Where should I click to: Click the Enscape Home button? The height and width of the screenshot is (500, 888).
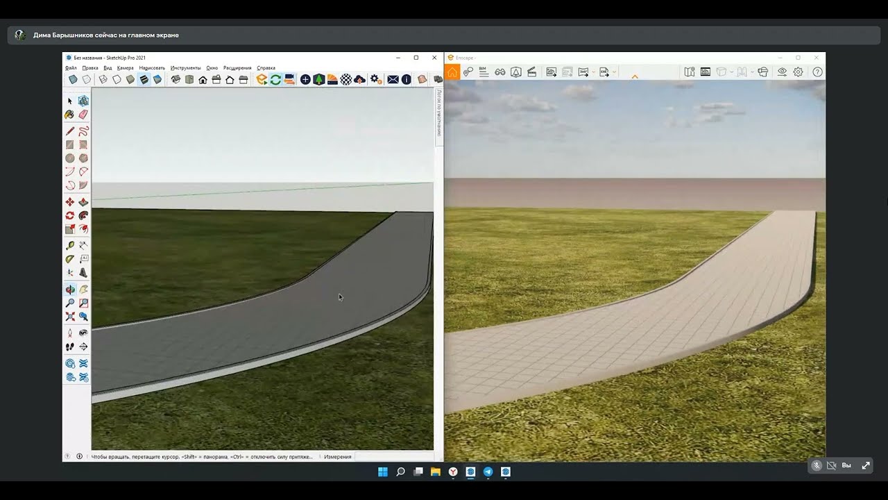click(452, 72)
